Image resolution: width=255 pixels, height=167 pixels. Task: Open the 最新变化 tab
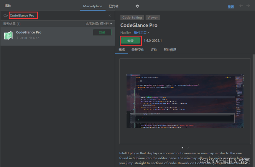point(138,50)
